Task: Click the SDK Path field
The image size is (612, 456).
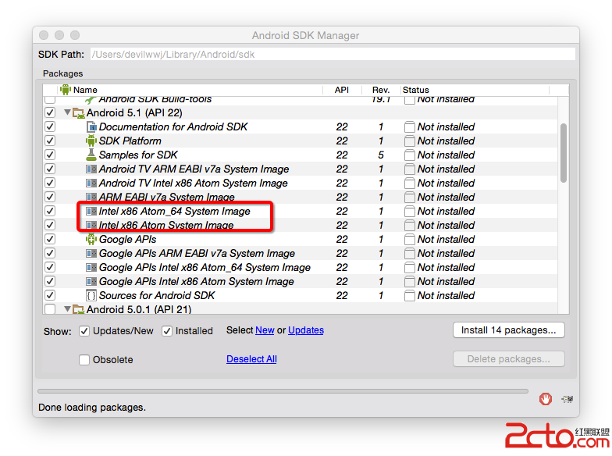Action: coord(333,55)
